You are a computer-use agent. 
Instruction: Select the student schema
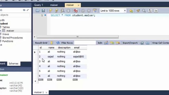[4, 23]
